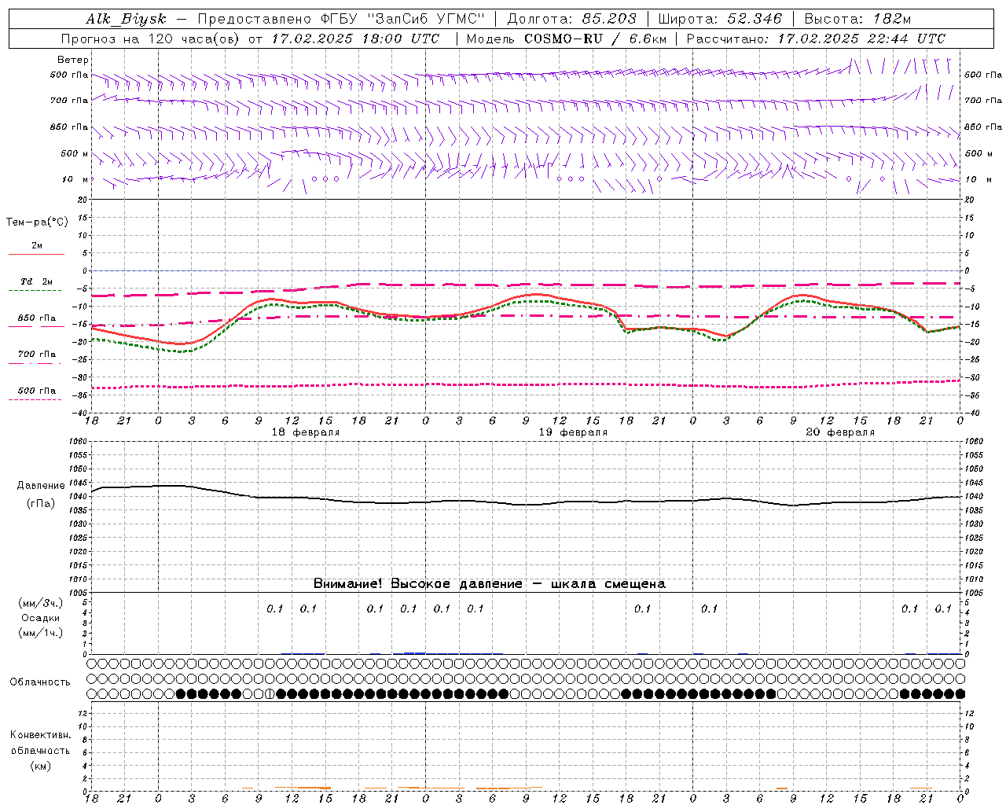Click the (км) unit under convective cloudiness
The width and height of the screenshot is (1006, 805).
tap(40, 766)
